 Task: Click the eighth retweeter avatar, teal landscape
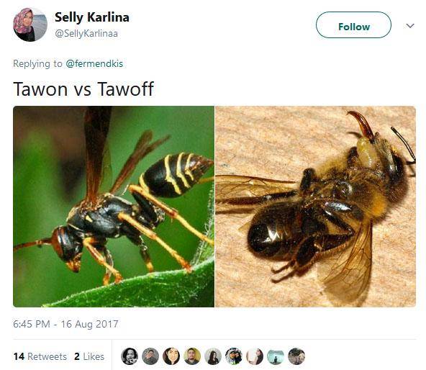[276, 356]
